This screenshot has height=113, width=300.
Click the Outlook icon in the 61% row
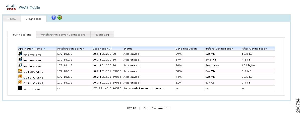(20, 82)
